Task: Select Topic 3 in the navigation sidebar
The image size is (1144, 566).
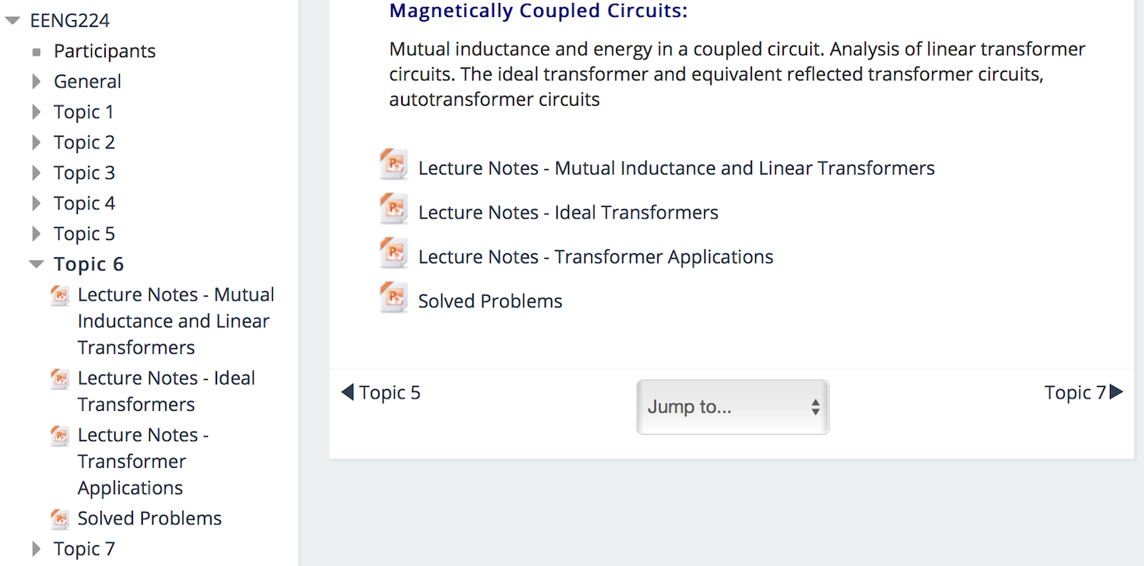Action: 83,172
